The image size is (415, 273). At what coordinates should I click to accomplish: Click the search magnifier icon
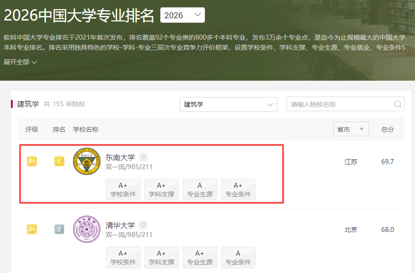[x=398, y=104]
